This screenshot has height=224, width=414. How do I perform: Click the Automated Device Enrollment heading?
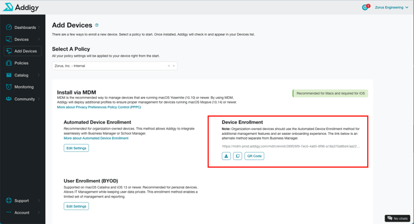(x=97, y=122)
